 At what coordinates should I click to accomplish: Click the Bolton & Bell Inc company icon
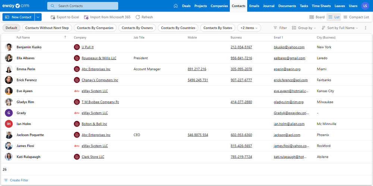coord(77,124)
